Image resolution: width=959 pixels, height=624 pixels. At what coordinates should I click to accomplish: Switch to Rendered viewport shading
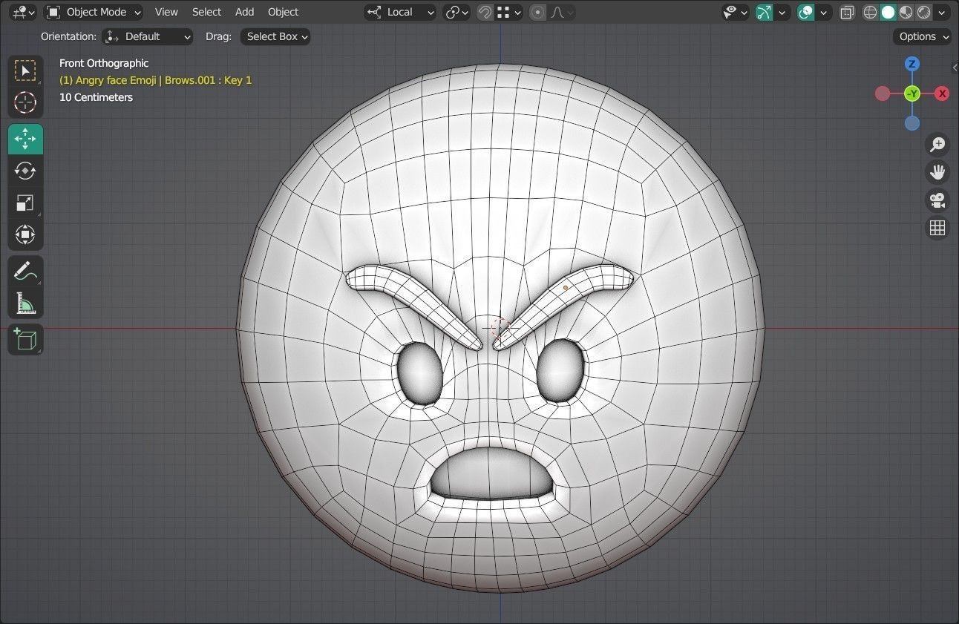[x=923, y=12]
